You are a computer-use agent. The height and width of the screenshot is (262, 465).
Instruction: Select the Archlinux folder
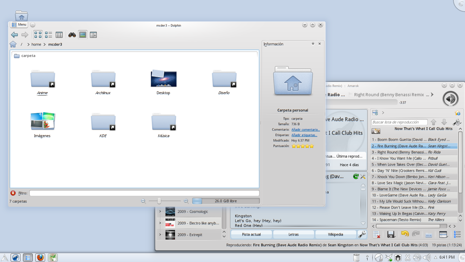tap(103, 82)
